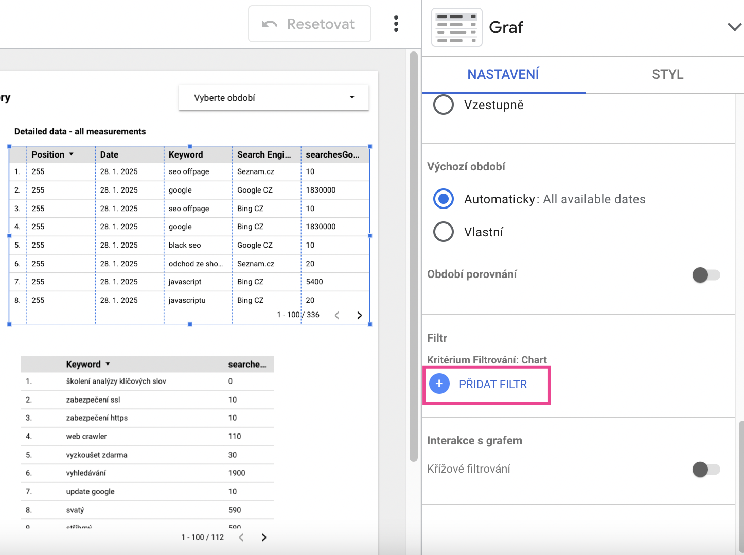This screenshot has width=744, height=555.
Task: Click 'Kritérium Filtrování: Chart' label
Action: [487, 360]
